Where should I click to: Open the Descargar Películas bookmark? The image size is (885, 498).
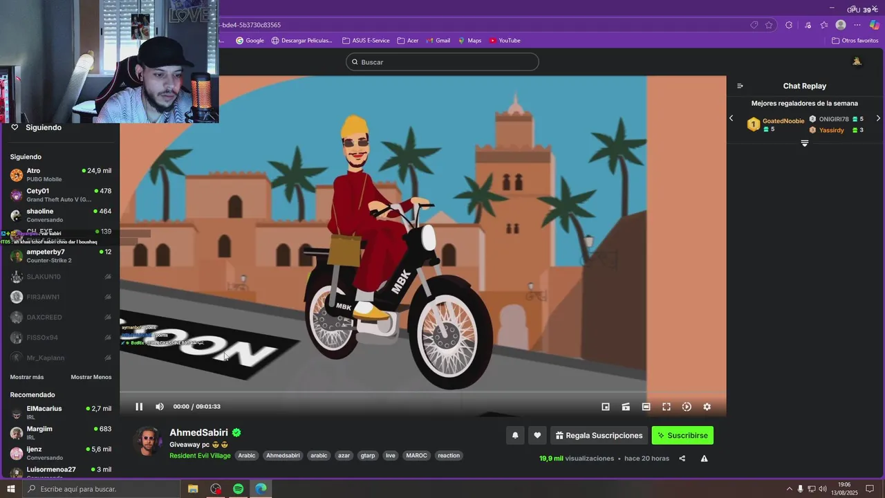click(x=302, y=40)
